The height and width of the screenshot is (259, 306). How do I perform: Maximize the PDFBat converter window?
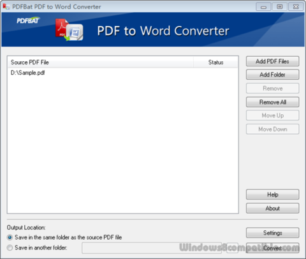pyautogui.click(x=280, y=7)
